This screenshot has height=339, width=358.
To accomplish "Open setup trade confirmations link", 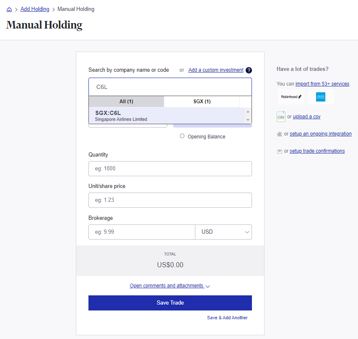I will [x=317, y=151].
